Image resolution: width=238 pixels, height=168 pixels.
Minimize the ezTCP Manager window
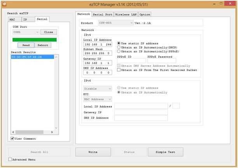[215, 4]
